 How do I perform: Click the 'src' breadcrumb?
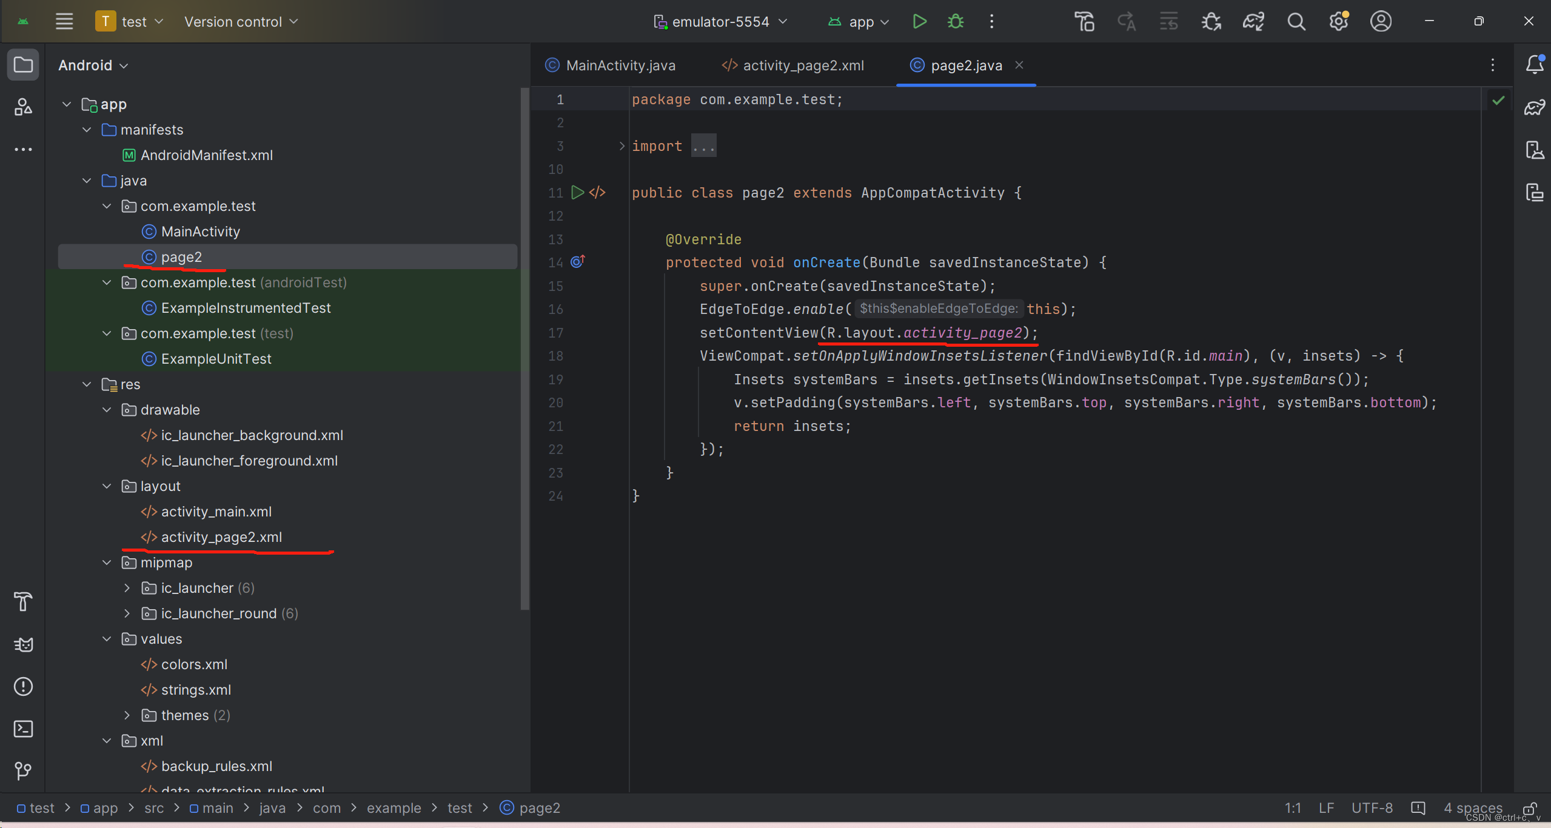point(154,808)
